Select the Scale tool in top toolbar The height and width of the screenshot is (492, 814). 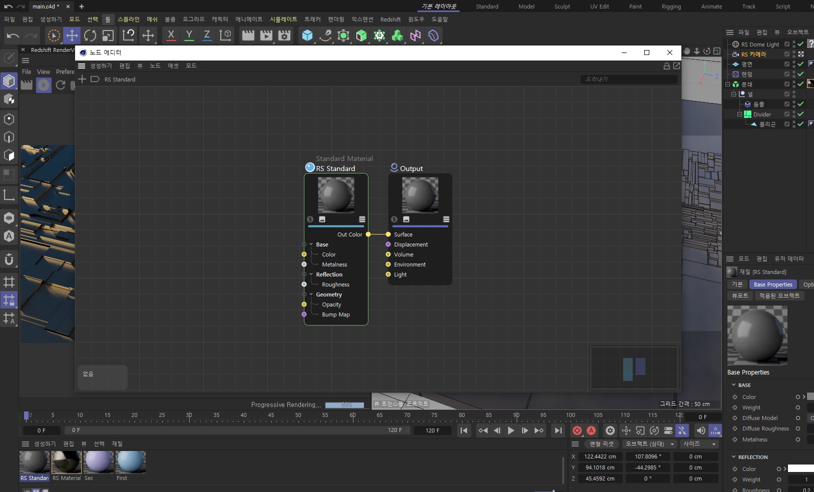(108, 35)
